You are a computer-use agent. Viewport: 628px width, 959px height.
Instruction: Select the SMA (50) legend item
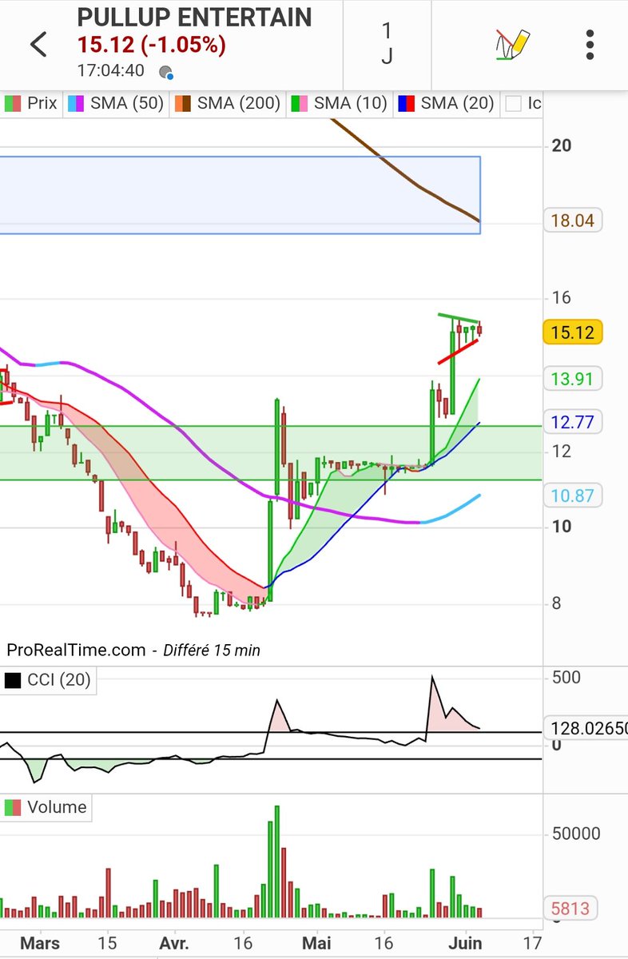(x=116, y=103)
